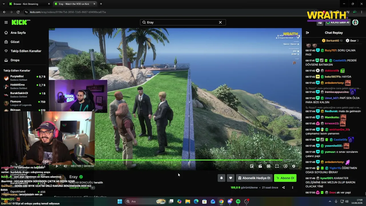The image size is (366, 206).
Task: Toggle theater mode
Action: [x=268, y=166]
